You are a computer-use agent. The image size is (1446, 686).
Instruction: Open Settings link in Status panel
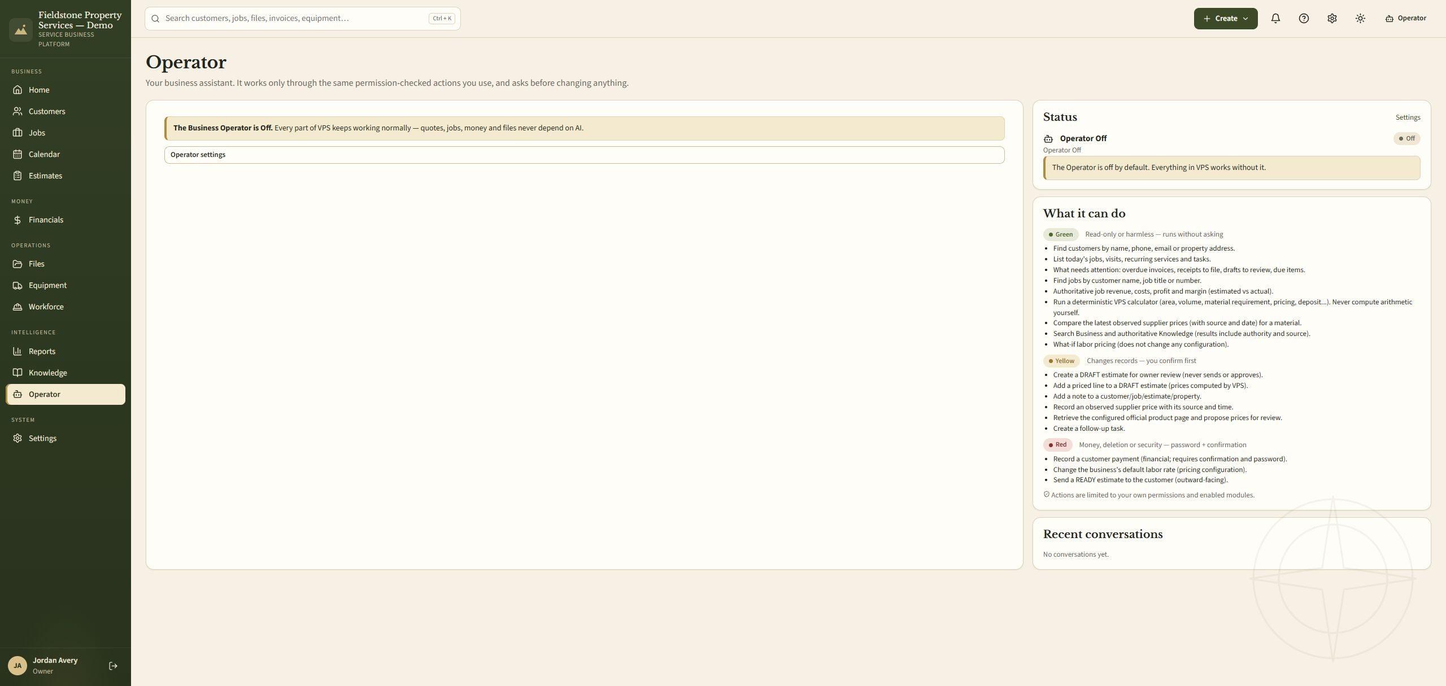[1408, 117]
